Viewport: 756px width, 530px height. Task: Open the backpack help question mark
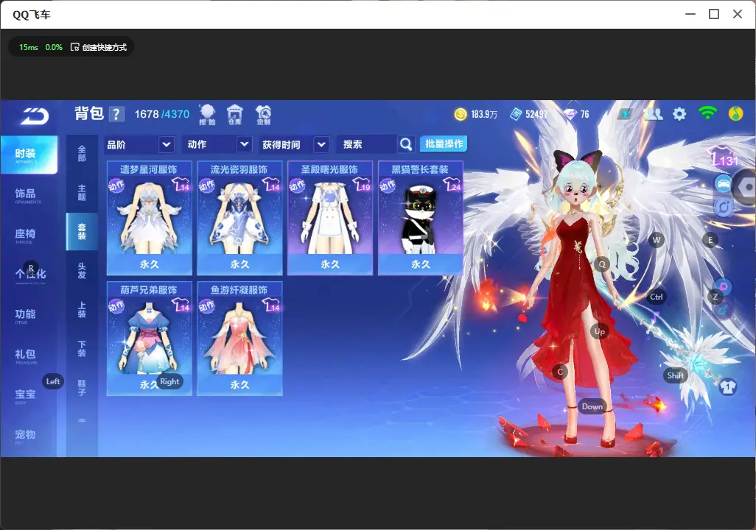[x=116, y=114]
